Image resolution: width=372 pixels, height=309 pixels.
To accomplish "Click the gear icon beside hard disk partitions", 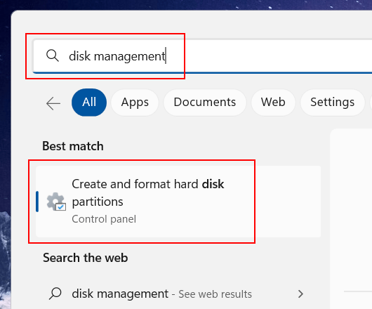I will click(56, 202).
